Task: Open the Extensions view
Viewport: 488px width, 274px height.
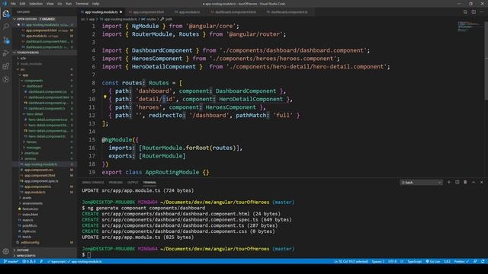Action: click(6, 66)
